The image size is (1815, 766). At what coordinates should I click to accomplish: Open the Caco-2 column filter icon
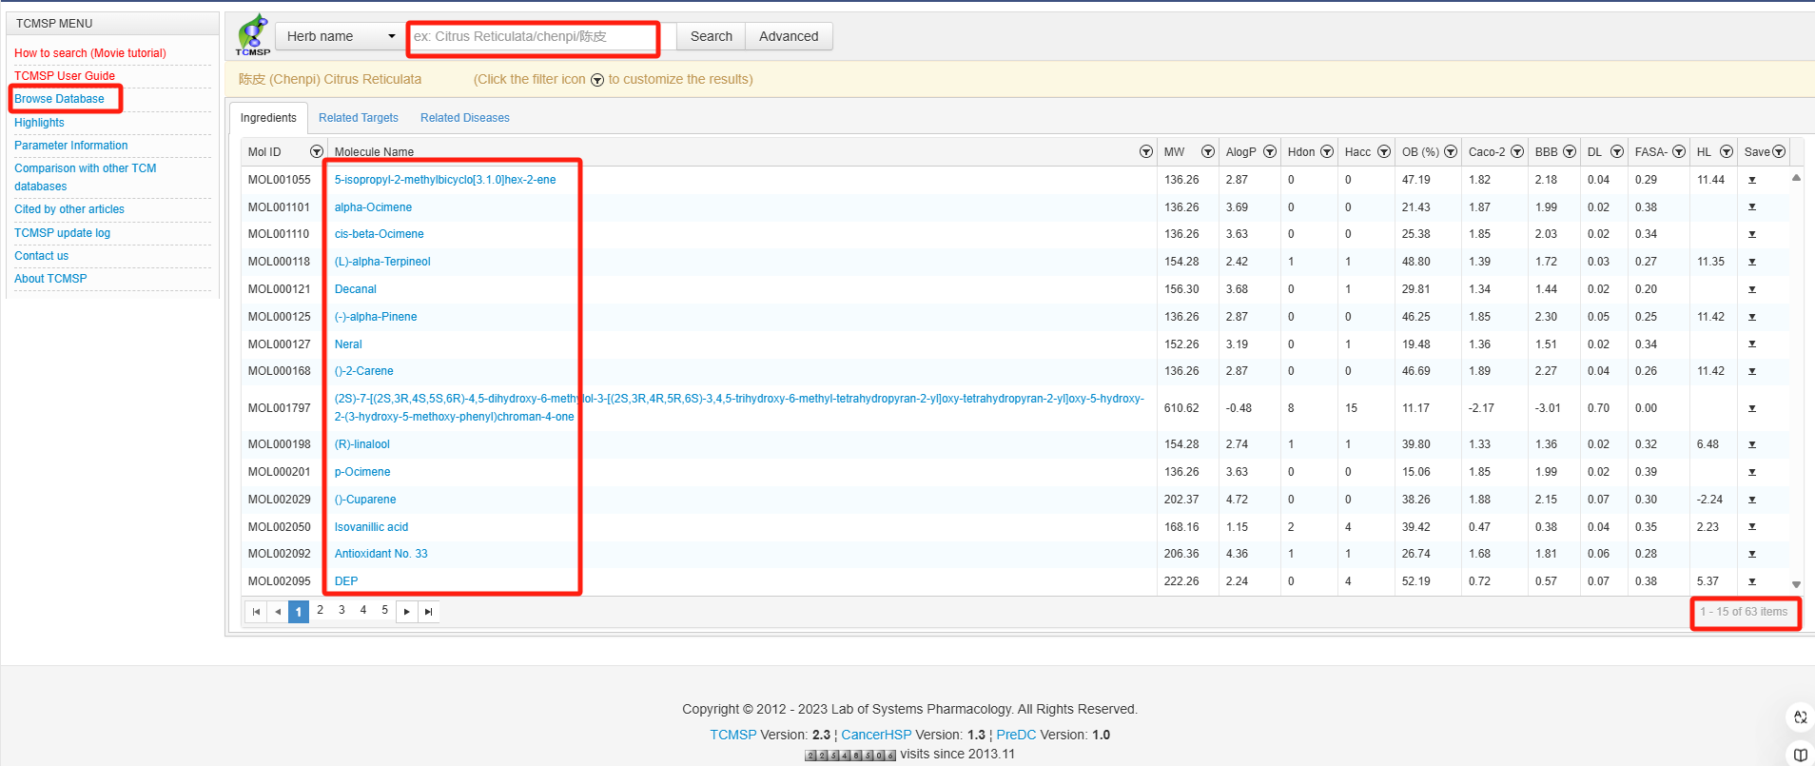pyautogui.click(x=1517, y=151)
